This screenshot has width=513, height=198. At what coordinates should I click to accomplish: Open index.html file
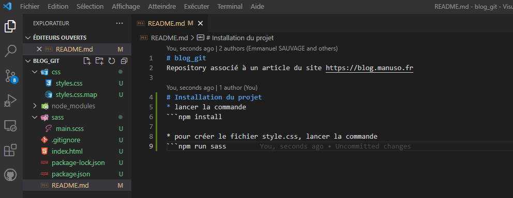[67, 152]
